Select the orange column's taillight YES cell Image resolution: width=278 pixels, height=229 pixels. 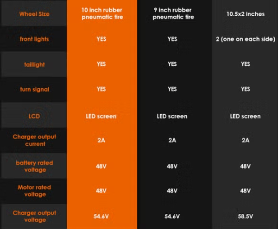[x=101, y=64]
